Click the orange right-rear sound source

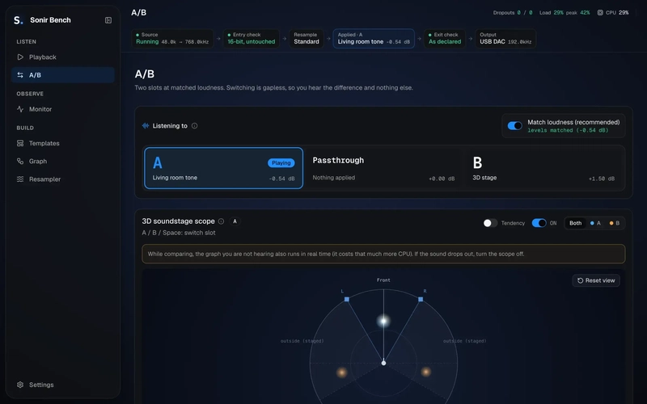(x=426, y=372)
